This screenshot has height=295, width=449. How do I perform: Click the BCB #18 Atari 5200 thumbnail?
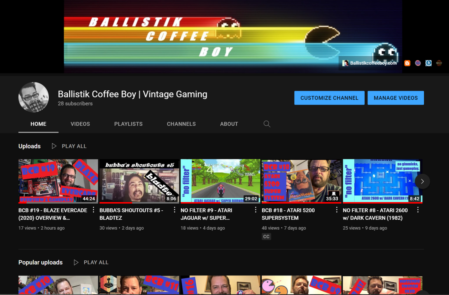click(301, 181)
